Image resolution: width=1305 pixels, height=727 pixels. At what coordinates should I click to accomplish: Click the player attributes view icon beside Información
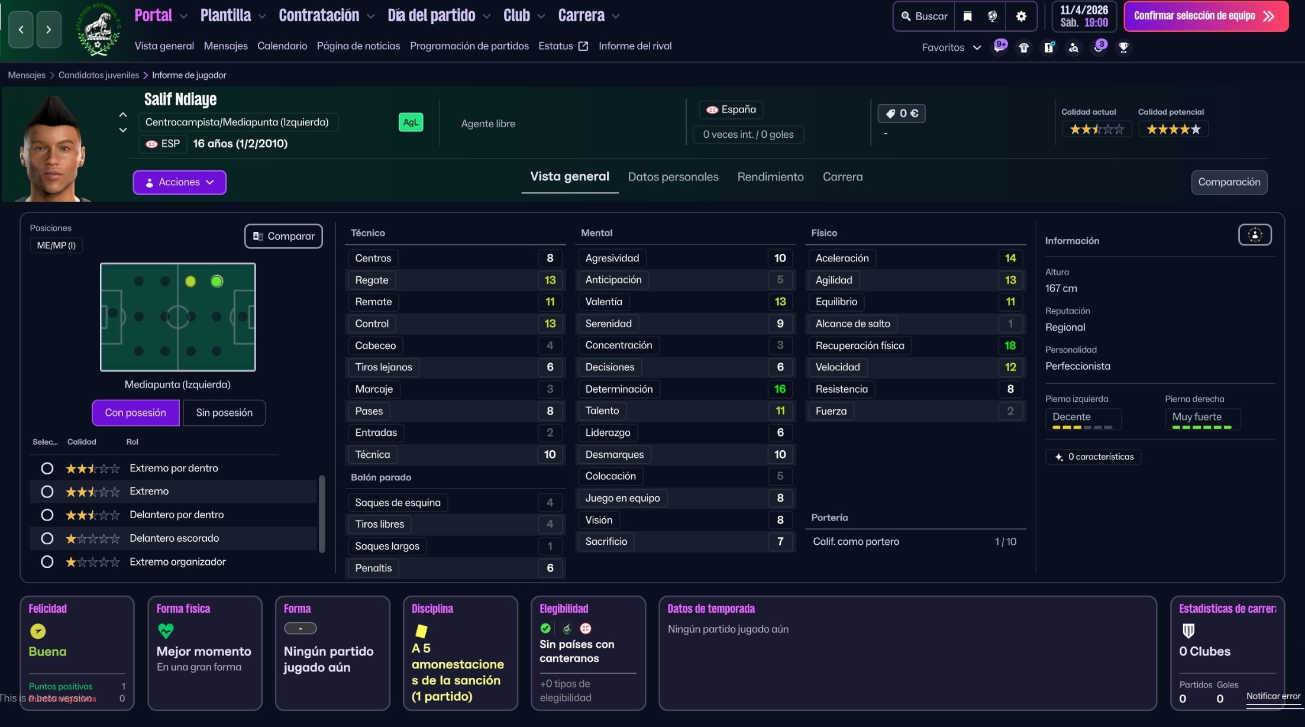(1254, 235)
